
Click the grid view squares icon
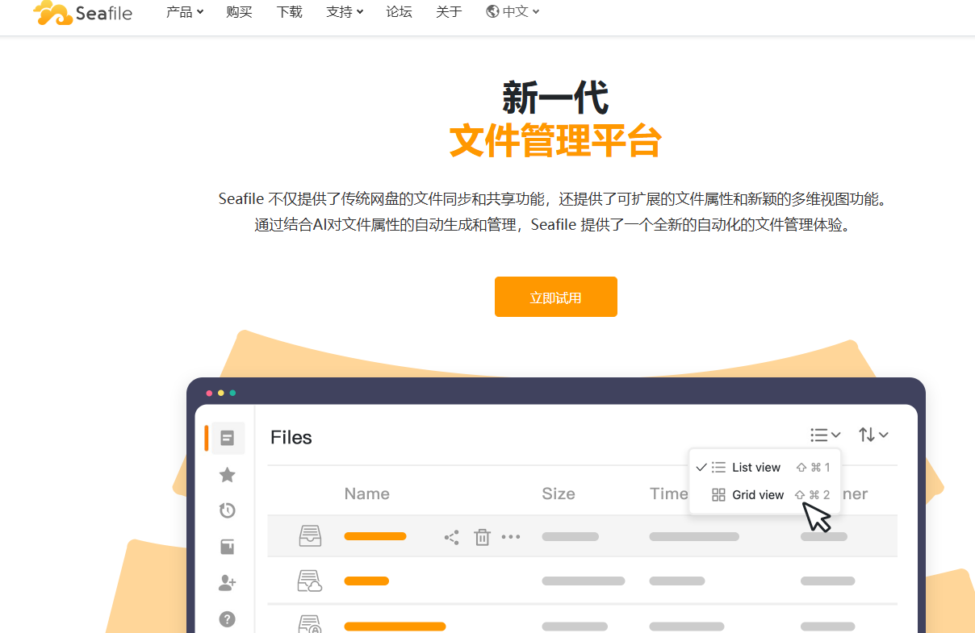[x=718, y=495]
